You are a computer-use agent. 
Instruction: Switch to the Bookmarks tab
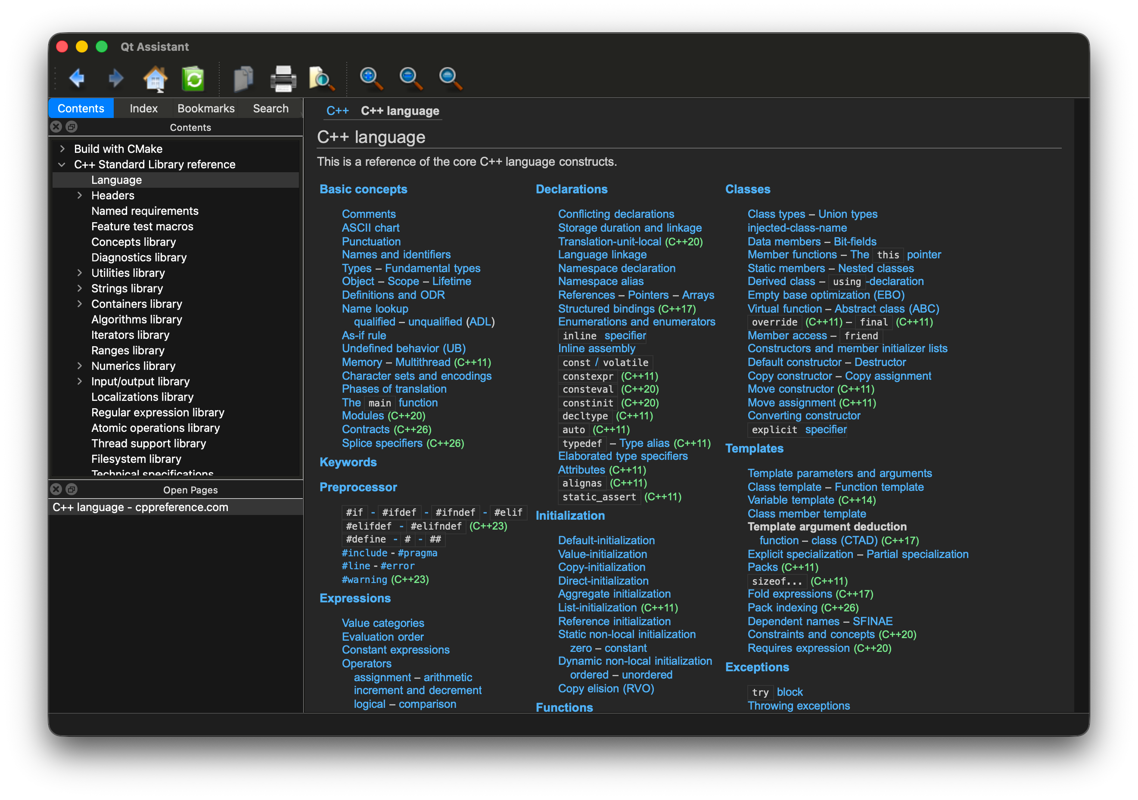click(206, 109)
